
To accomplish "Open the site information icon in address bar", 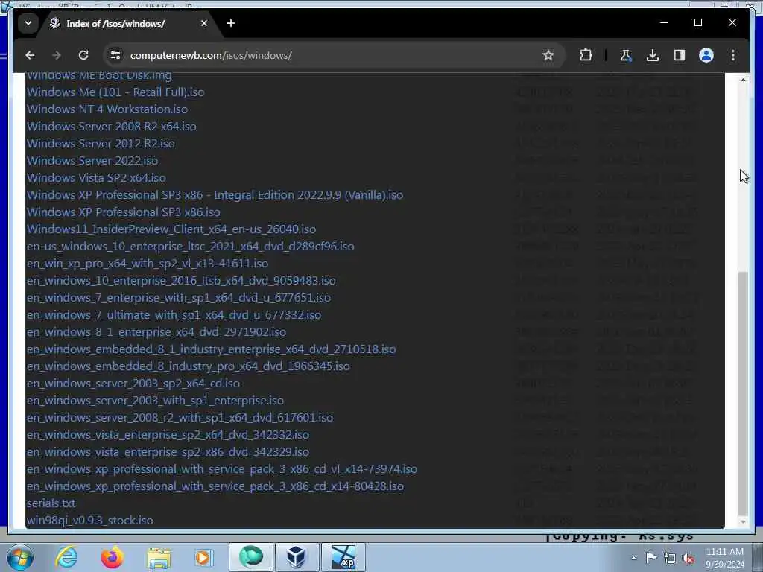I will tap(115, 55).
